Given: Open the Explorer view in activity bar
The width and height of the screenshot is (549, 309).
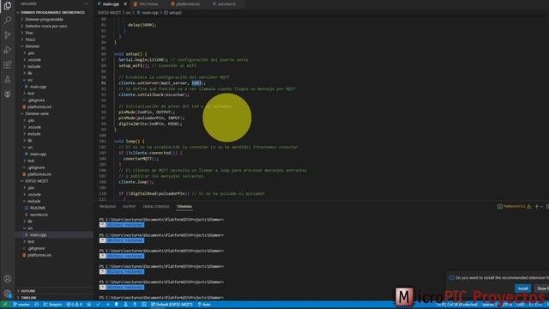Looking at the screenshot, I should pos(8,5).
